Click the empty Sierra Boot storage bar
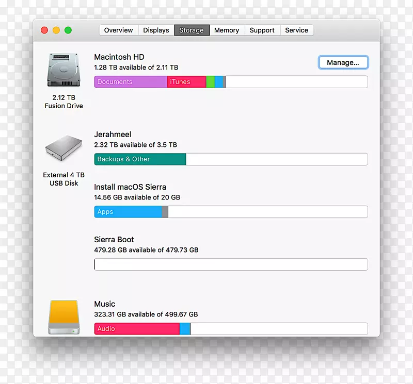Screen dimensions: 413x384 [x=231, y=264]
